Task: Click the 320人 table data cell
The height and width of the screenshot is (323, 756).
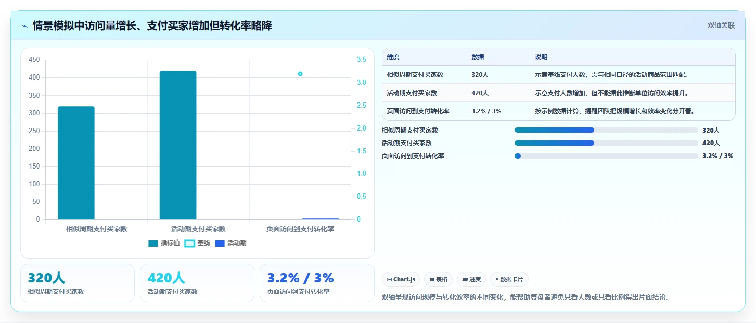Action: [x=480, y=75]
